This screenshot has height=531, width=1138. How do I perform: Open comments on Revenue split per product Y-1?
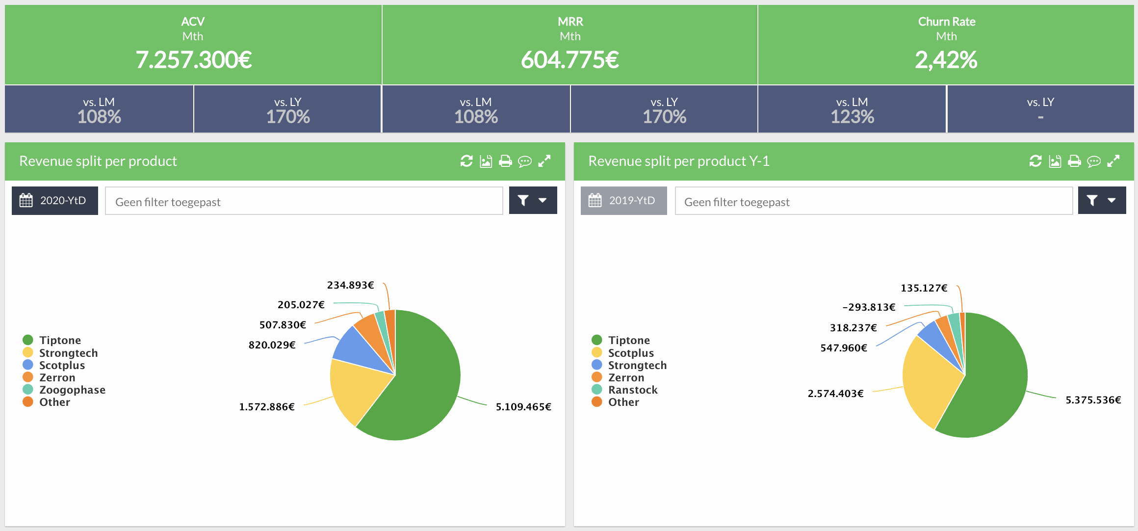(x=1094, y=161)
